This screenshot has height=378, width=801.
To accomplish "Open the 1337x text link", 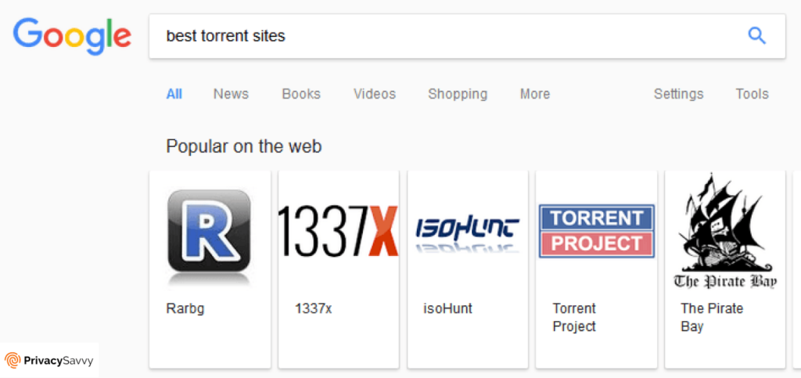I will click(313, 308).
